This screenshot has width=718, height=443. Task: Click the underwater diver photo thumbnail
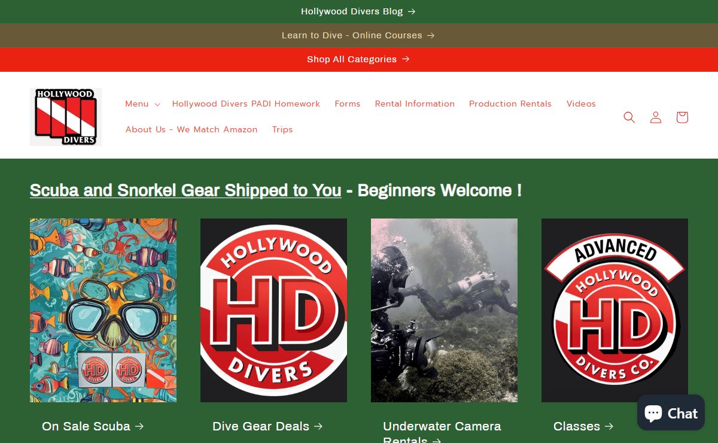tap(444, 310)
